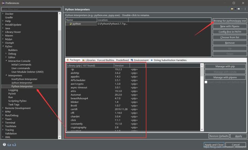
Task: Expand the Debug node under PyDev
Action: coord(6,54)
